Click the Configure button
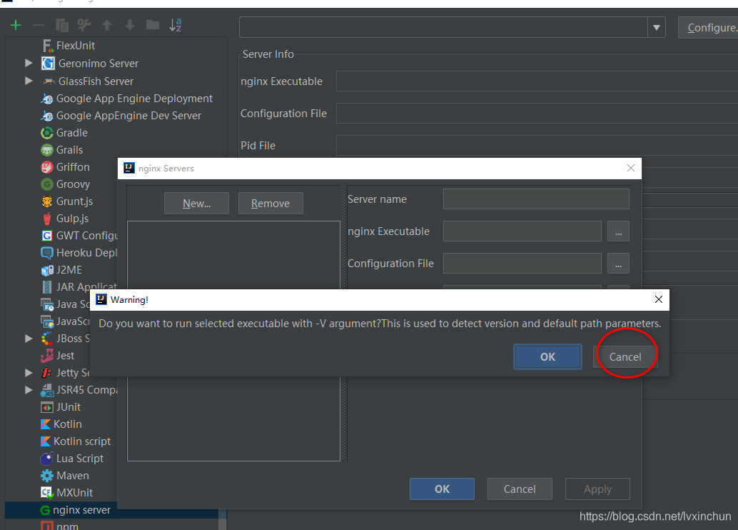 (x=708, y=27)
